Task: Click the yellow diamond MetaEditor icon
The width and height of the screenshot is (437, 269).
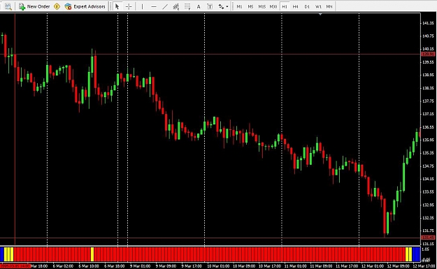Action: click(x=57, y=6)
